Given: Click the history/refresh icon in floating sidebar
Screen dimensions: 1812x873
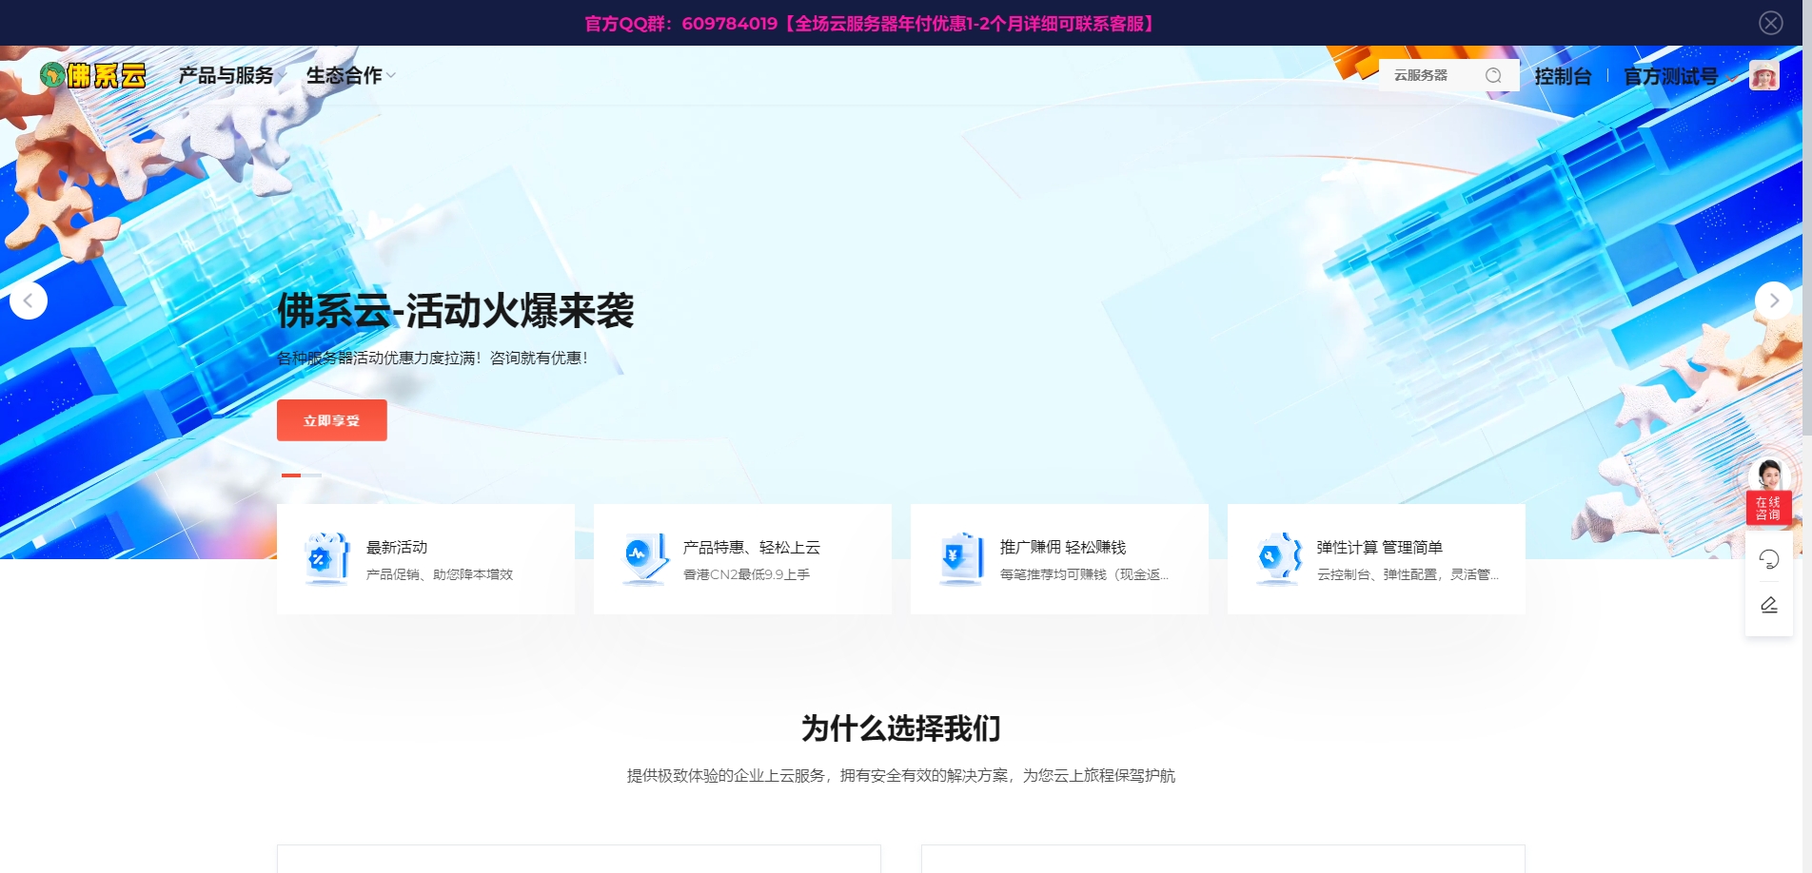Looking at the screenshot, I should click(x=1769, y=559).
